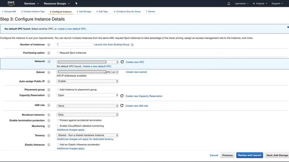Refresh the Capacity Reservation list
The image size is (289, 162).
point(122,96)
